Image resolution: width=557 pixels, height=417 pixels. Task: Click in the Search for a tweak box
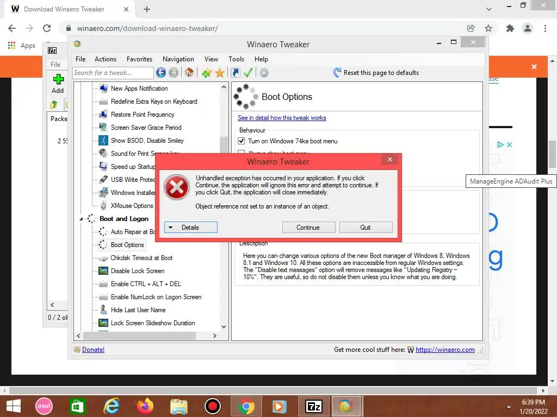coord(113,73)
